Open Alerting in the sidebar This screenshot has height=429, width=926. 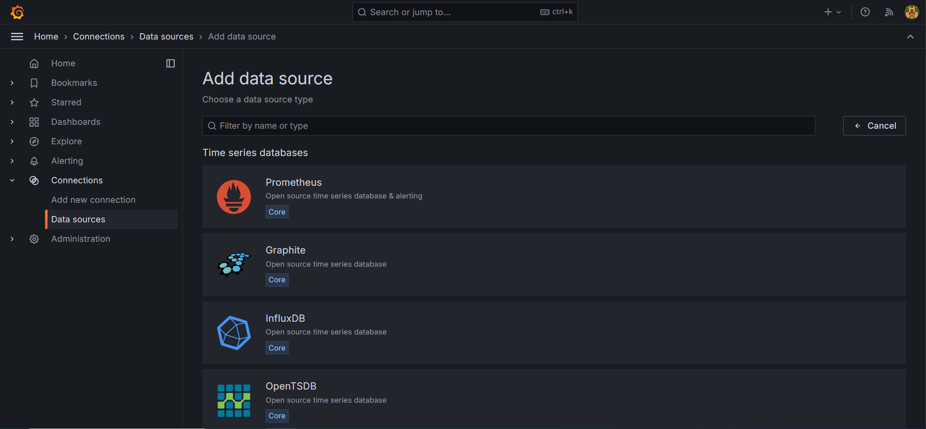pyautogui.click(x=67, y=161)
